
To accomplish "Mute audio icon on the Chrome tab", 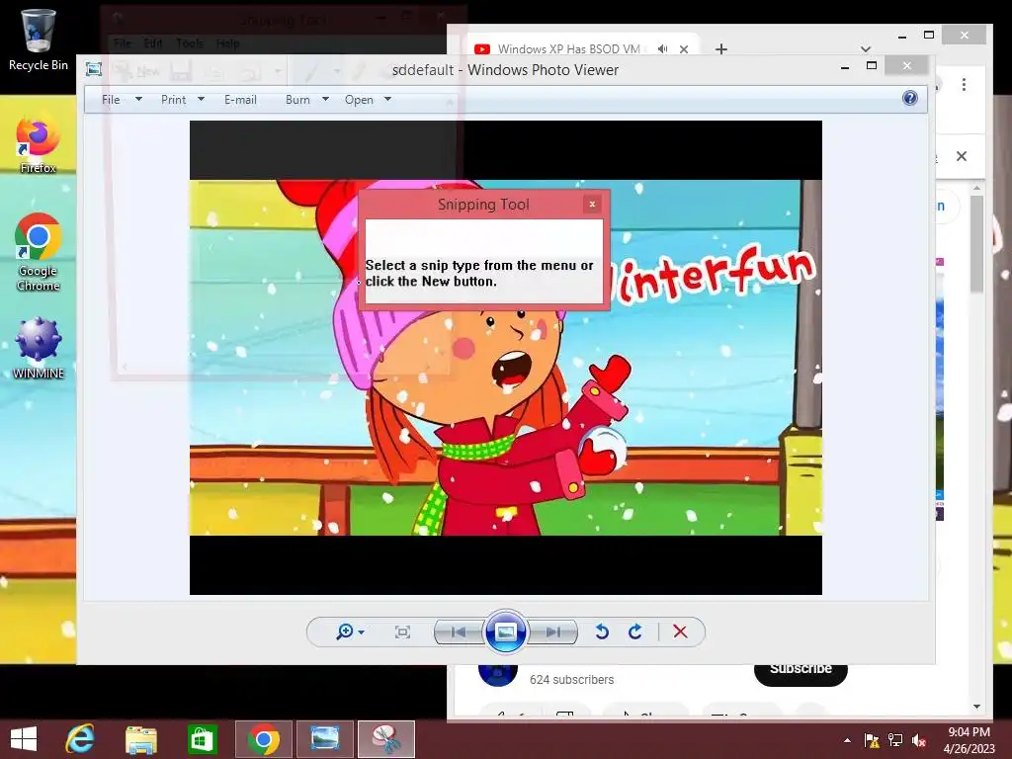I will tap(663, 49).
